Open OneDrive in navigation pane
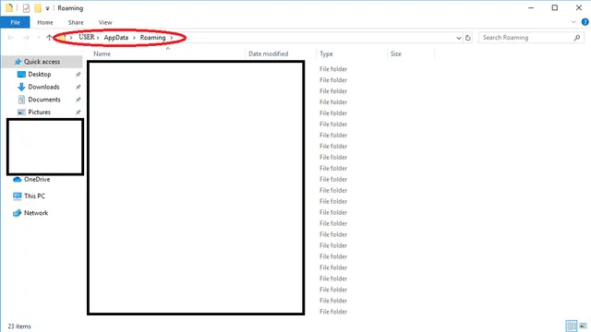 click(37, 180)
